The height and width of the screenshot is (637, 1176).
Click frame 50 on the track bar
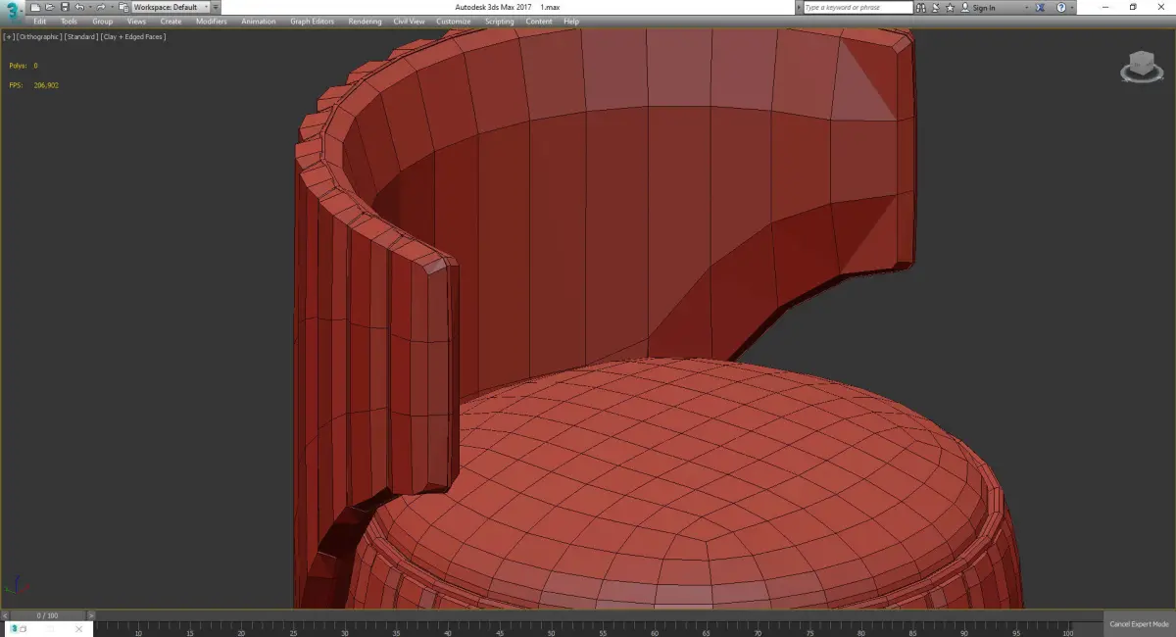point(551,628)
